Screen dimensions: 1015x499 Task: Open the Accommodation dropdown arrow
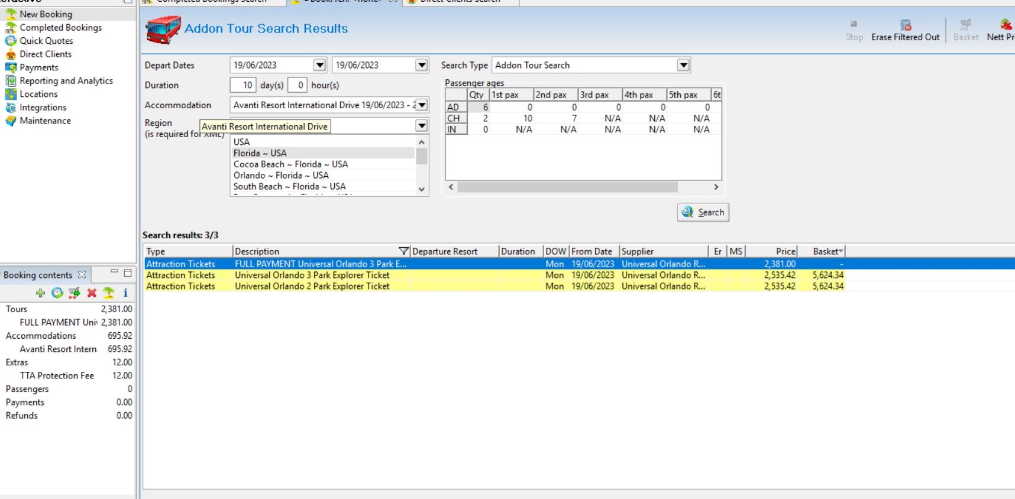coord(422,105)
